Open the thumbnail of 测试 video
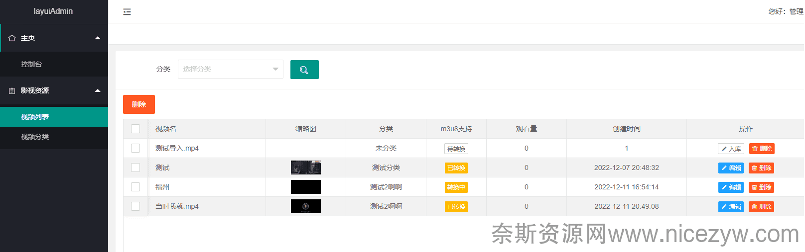The width and height of the screenshot is (805, 252). (306, 168)
